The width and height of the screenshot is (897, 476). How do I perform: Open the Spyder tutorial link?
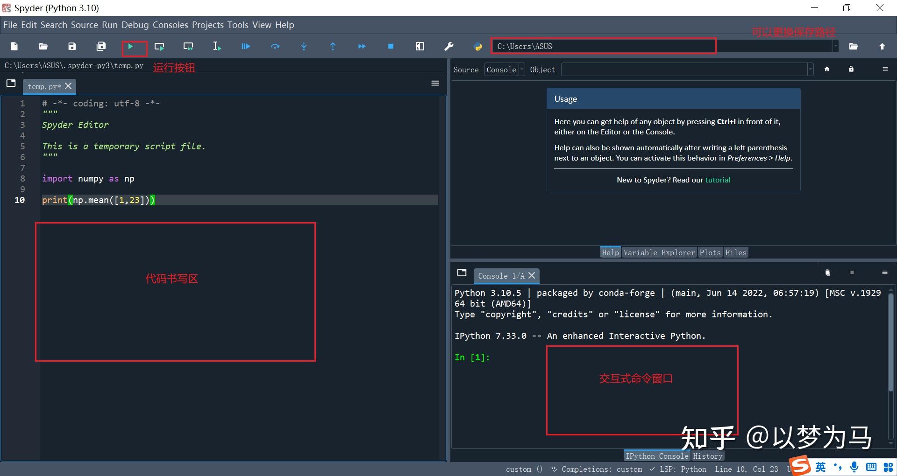click(718, 180)
